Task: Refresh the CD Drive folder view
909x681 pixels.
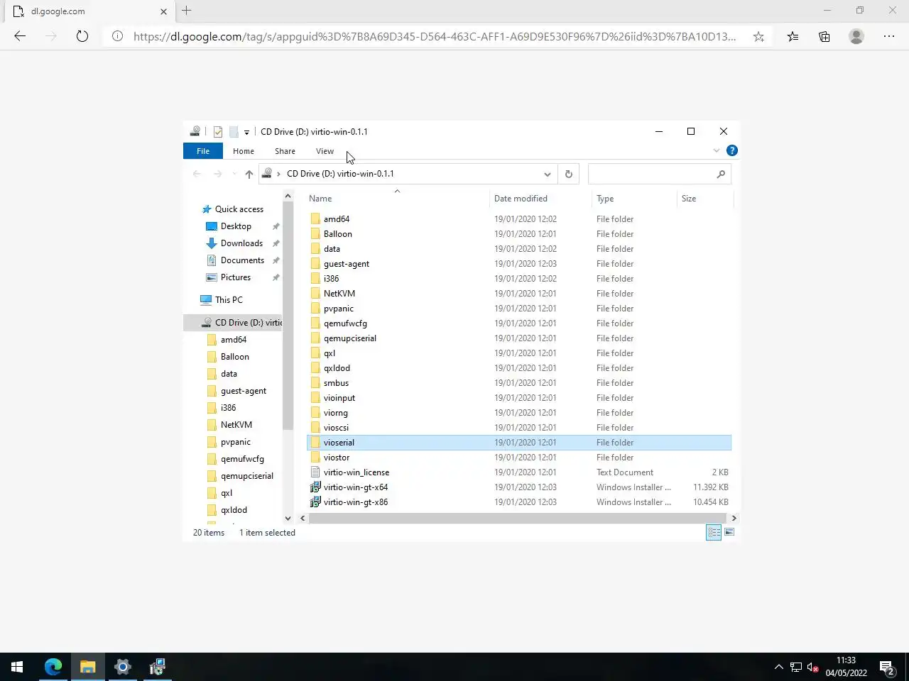Action: pyautogui.click(x=568, y=174)
